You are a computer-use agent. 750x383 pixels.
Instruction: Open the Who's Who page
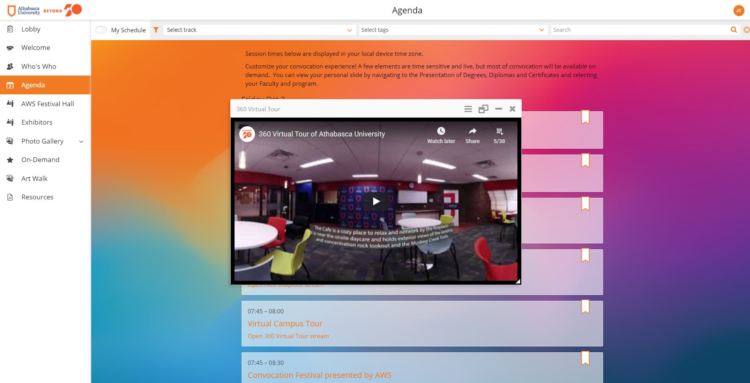39,66
